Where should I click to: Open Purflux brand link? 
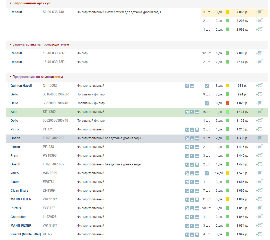click(16, 208)
